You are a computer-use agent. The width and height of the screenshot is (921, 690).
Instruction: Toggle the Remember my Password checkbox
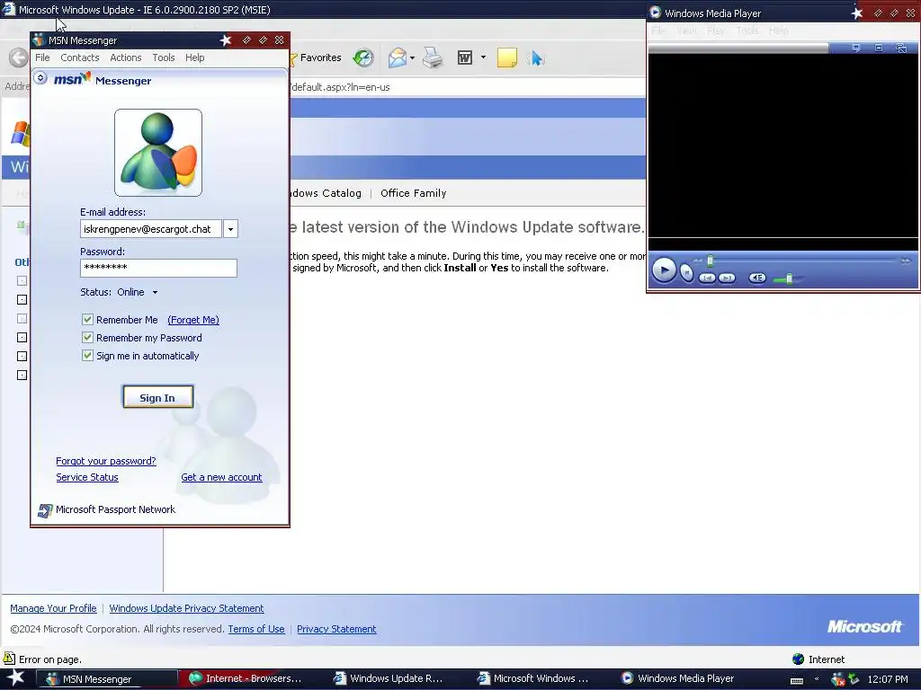pyautogui.click(x=87, y=338)
